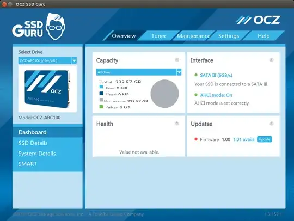Click the OCZ-ARC100 (/dev/sdb) drive selector field
This screenshot has height=221, width=294.
tap(45, 60)
